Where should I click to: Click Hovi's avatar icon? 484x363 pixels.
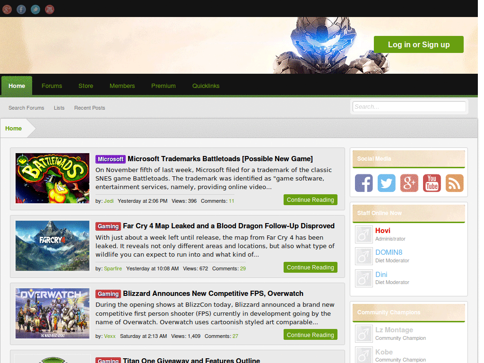pos(364,234)
